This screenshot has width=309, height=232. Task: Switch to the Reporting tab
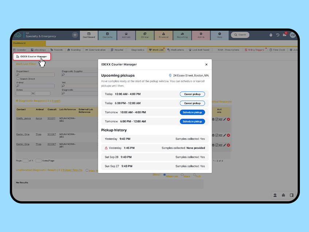(x=182, y=35)
